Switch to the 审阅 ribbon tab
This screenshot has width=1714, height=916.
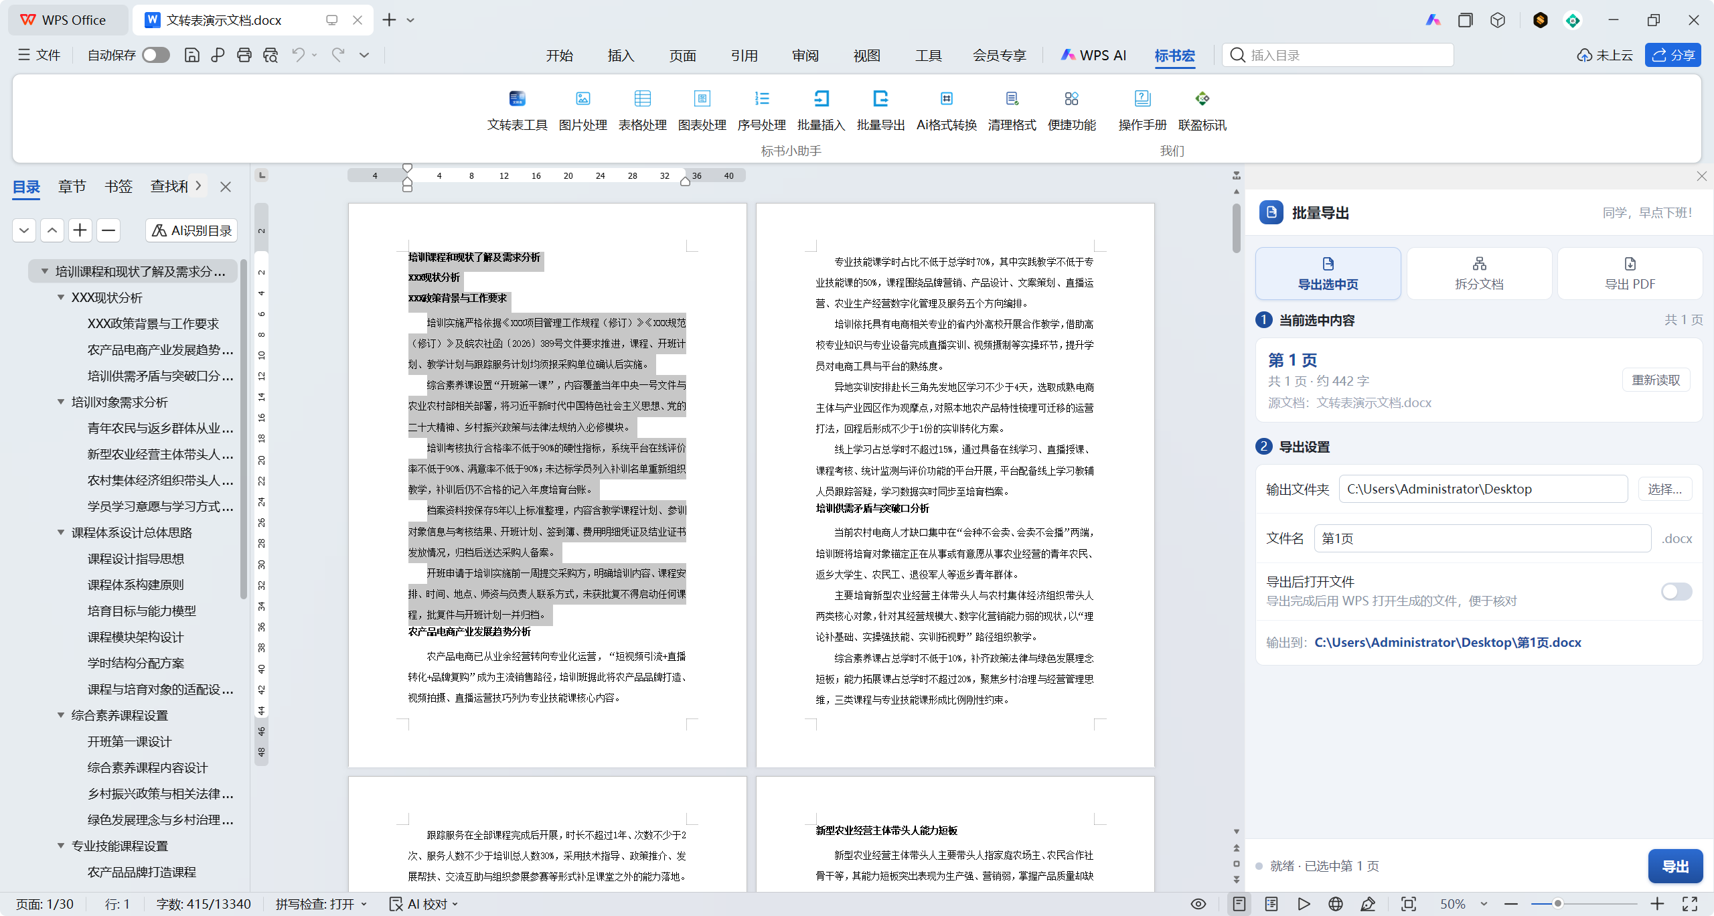coord(805,56)
